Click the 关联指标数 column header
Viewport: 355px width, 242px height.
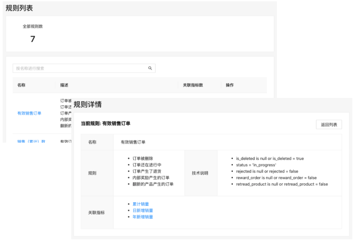click(193, 85)
